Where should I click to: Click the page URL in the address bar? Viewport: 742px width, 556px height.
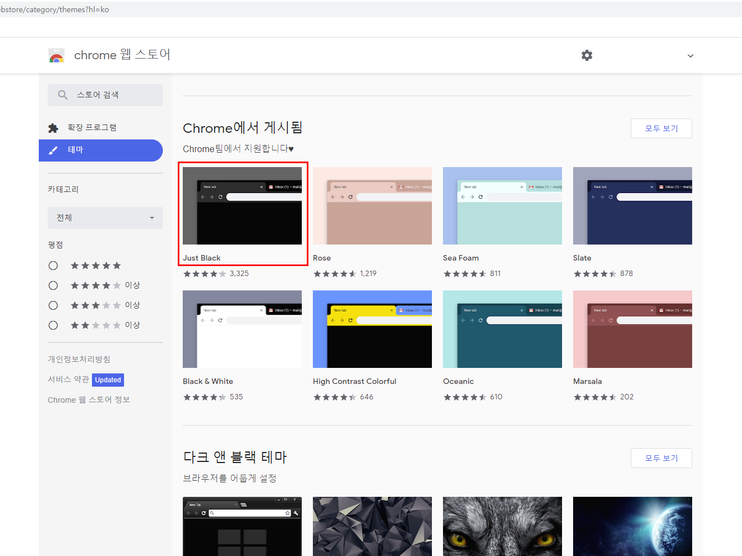[55, 9]
